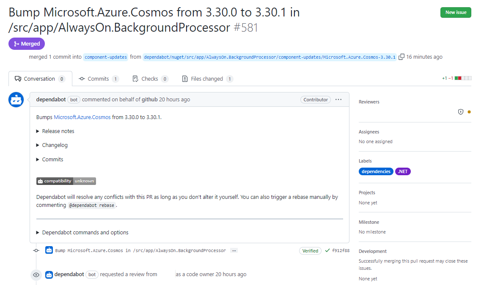Open the Checks tab

point(150,79)
